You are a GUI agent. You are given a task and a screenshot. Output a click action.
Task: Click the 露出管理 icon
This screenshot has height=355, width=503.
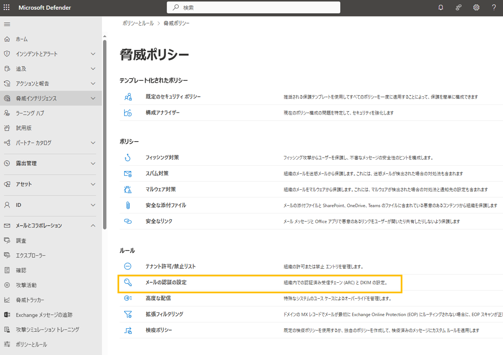coord(7,163)
